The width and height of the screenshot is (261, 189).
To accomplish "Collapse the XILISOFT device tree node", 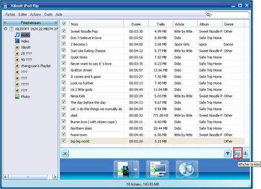I will tap(6, 29).
